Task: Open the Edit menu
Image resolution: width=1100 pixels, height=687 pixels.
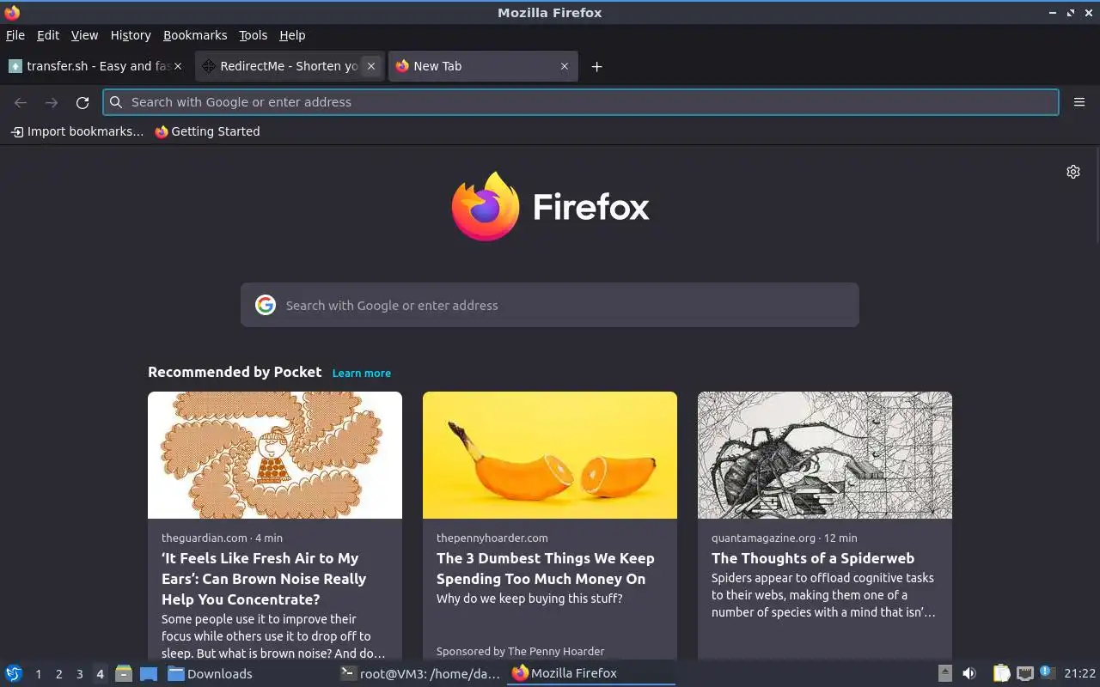Action: click(48, 35)
